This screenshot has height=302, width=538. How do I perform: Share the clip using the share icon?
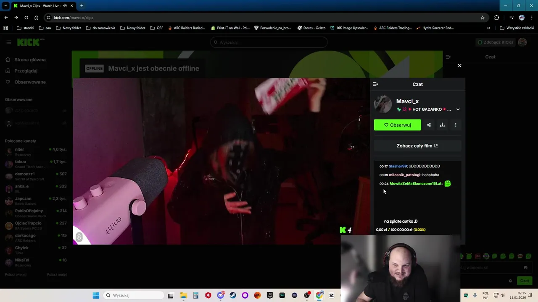[429, 125]
